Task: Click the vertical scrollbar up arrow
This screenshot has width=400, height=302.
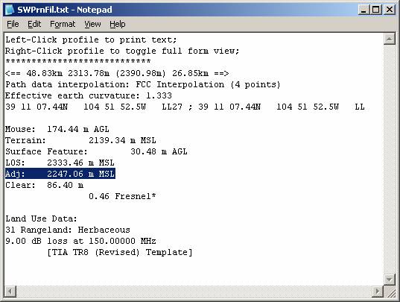Action: (x=390, y=39)
